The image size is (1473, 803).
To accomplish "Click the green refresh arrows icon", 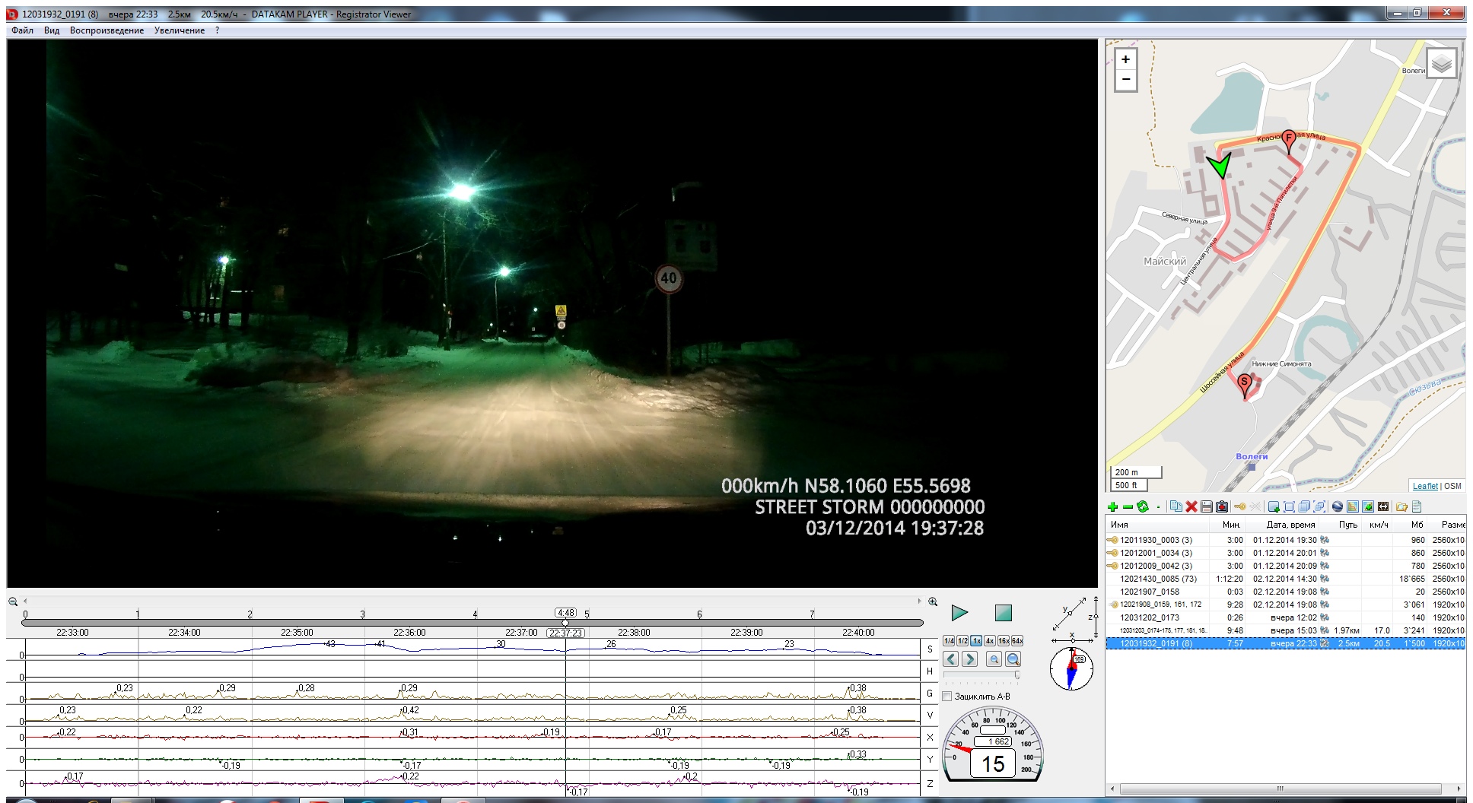I will click(x=1142, y=507).
